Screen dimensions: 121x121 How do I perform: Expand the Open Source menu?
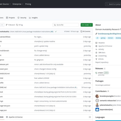click(x=5, y=4)
